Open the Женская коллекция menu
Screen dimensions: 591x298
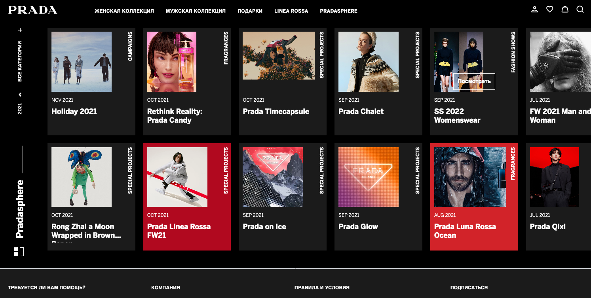pos(124,11)
